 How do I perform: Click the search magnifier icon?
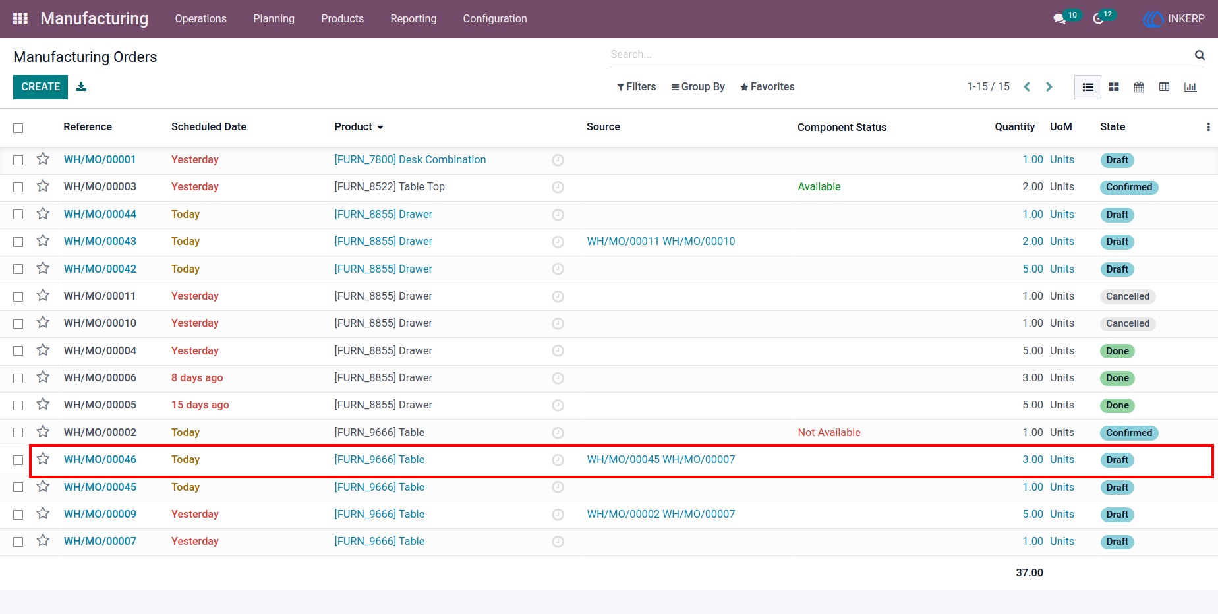pyautogui.click(x=1200, y=55)
